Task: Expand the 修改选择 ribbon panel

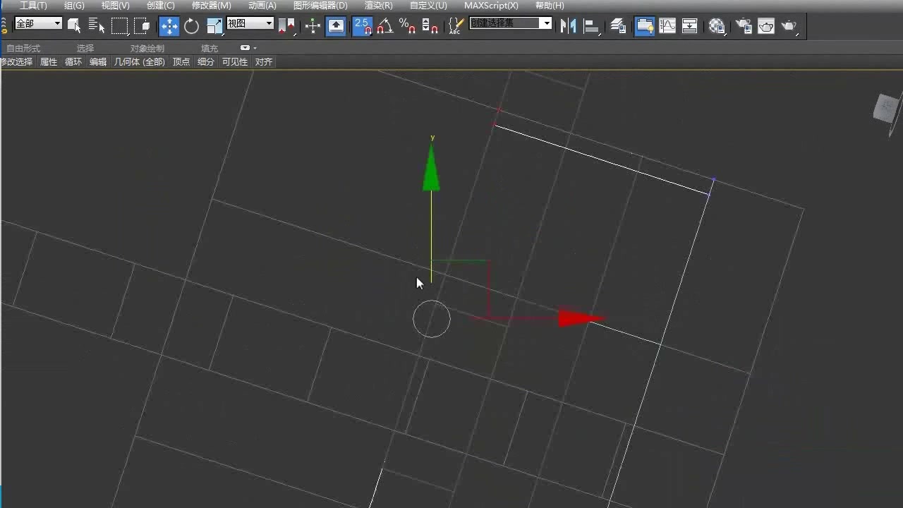Action: 17,62
